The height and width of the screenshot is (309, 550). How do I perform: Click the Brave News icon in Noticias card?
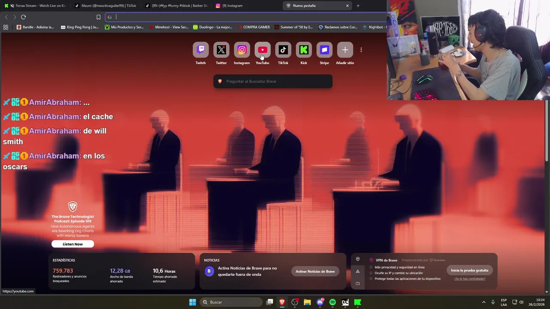pos(209,271)
